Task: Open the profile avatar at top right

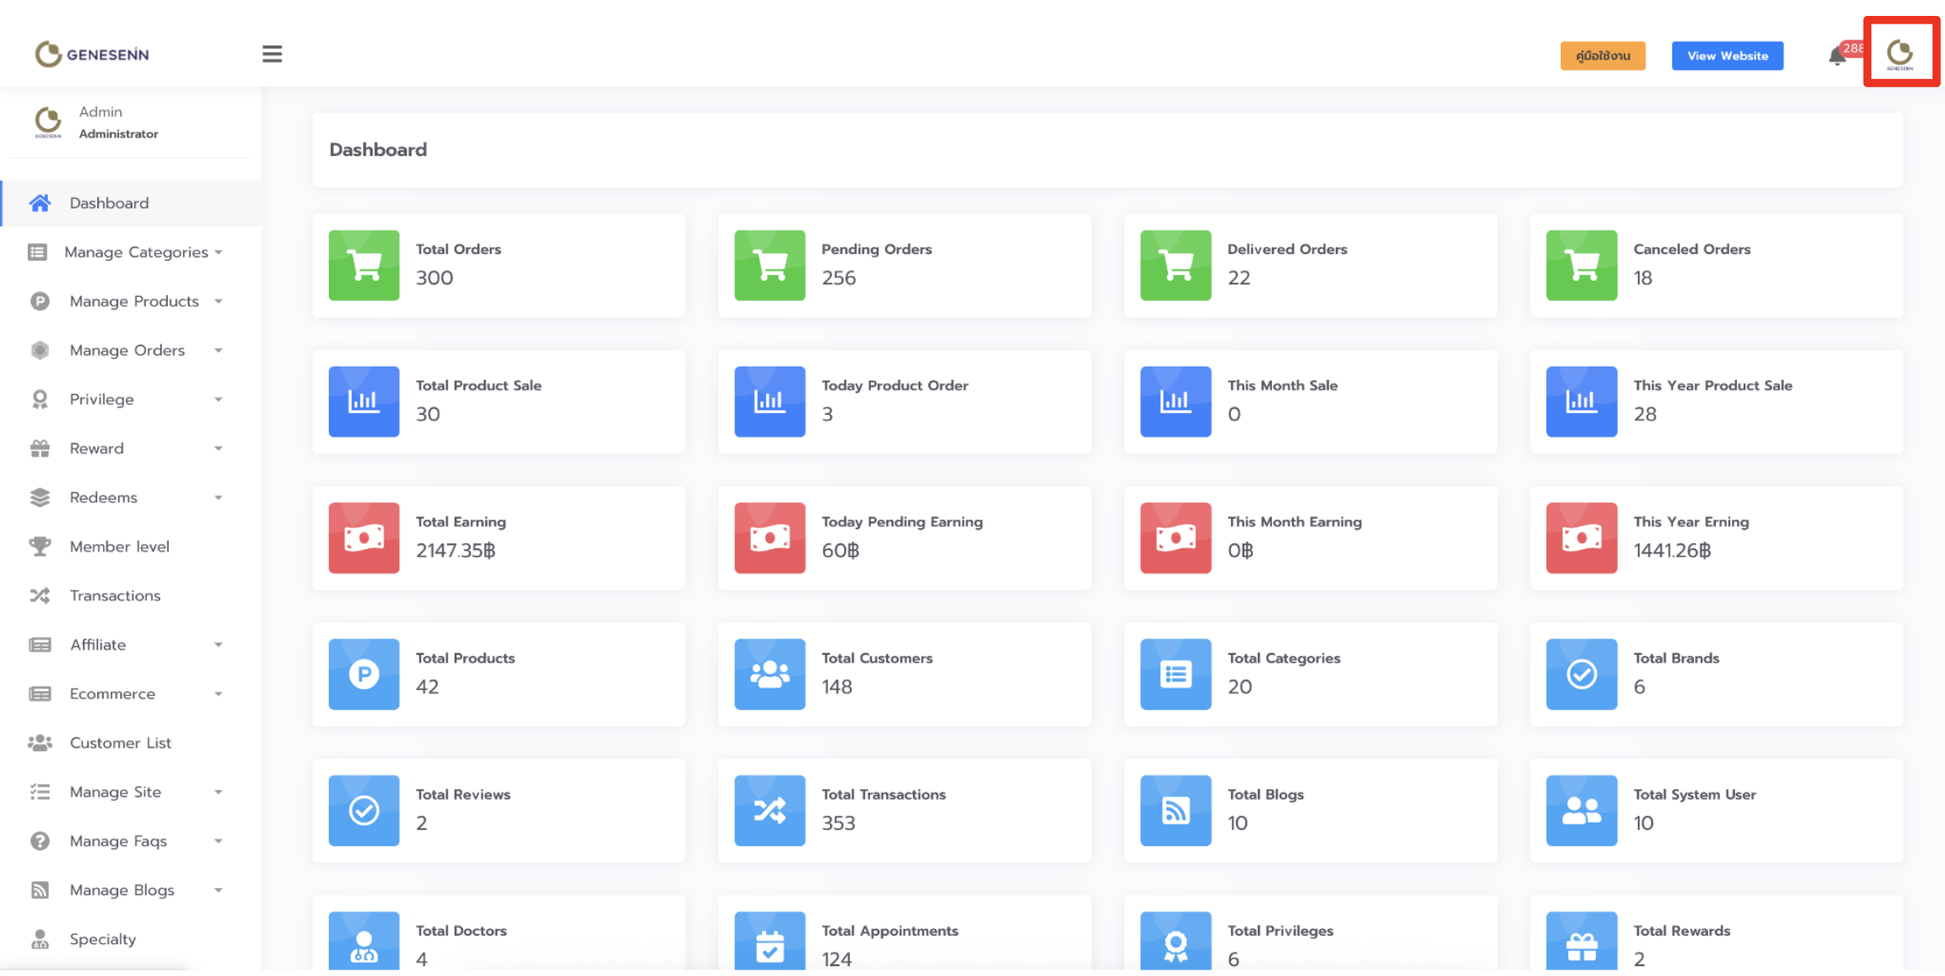Action: [x=1900, y=55]
